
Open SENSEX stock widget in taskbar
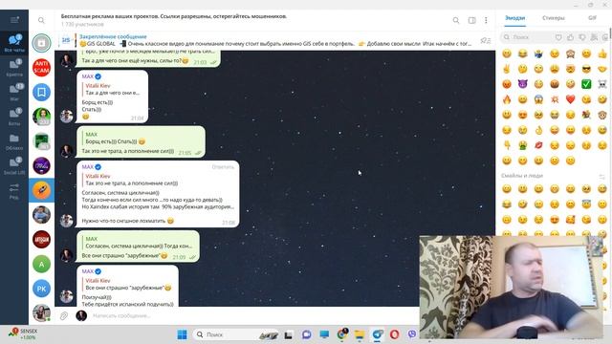(x=23, y=333)
